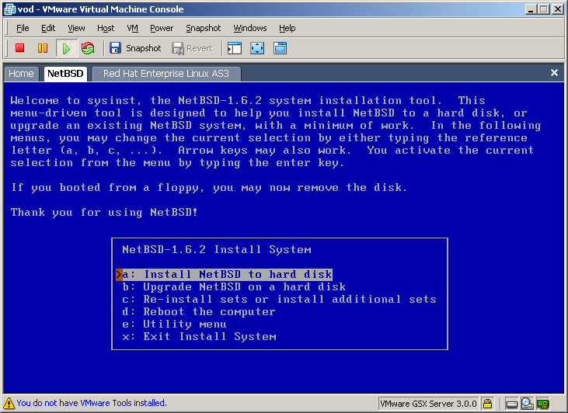
Task: Enter full screen mode icon
Action: (x=257, y=48)
